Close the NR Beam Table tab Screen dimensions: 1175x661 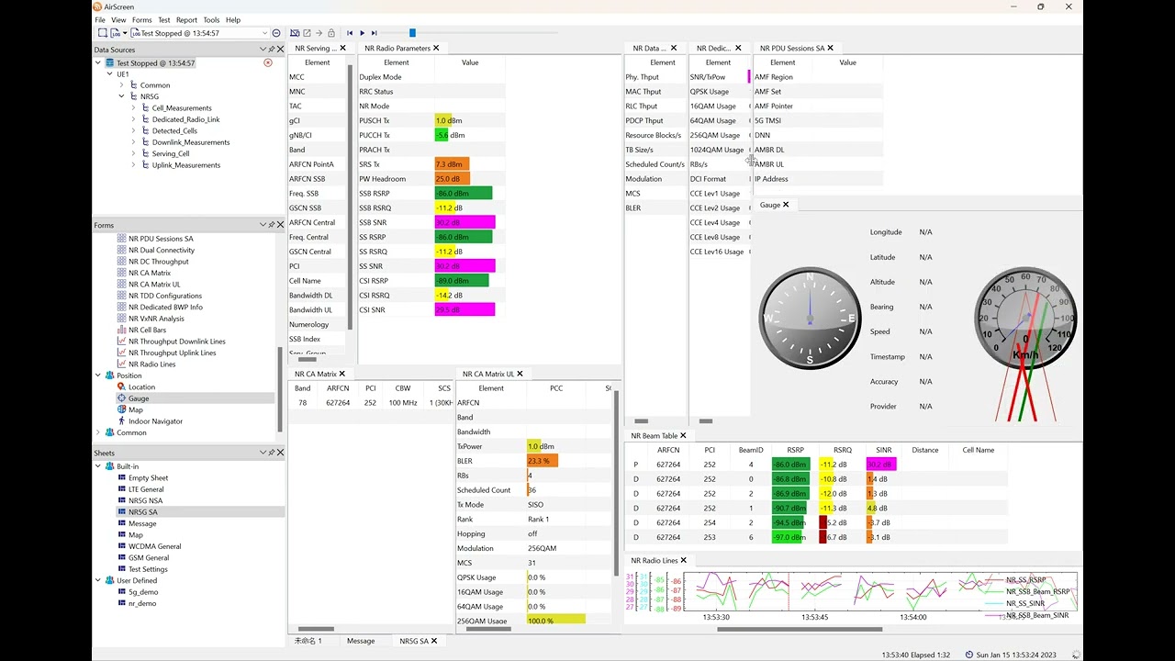click(684, 436)
